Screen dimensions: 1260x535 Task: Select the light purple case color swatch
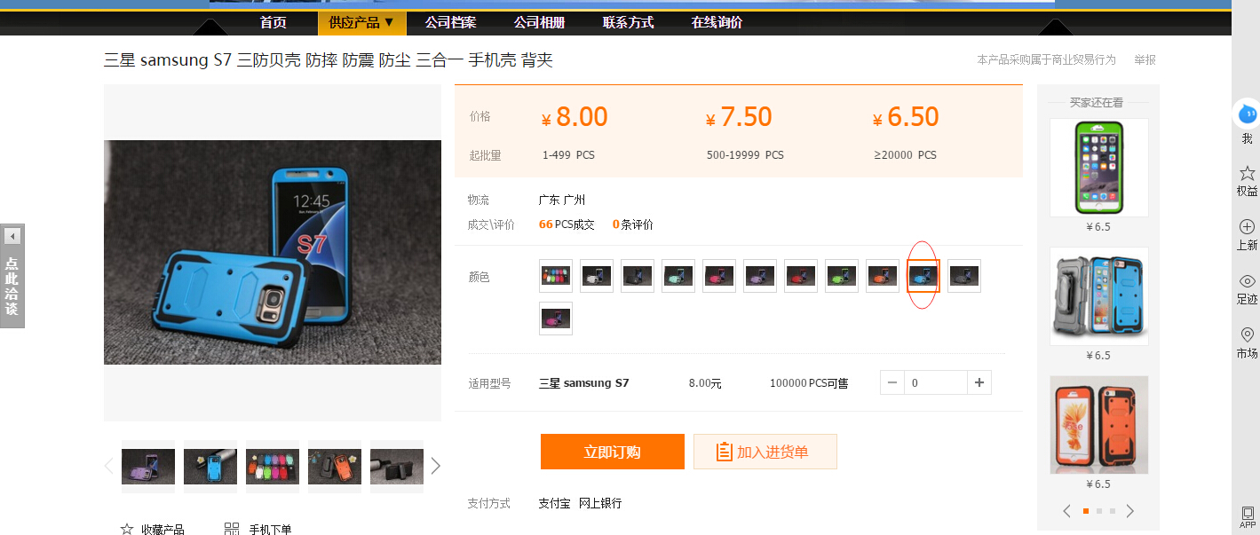760,276
